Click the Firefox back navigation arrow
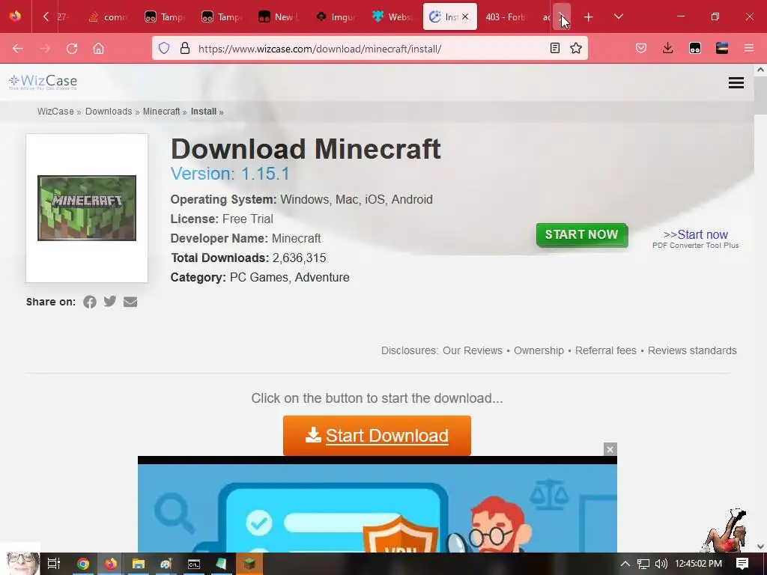767x575 pixels. (18, 49)
